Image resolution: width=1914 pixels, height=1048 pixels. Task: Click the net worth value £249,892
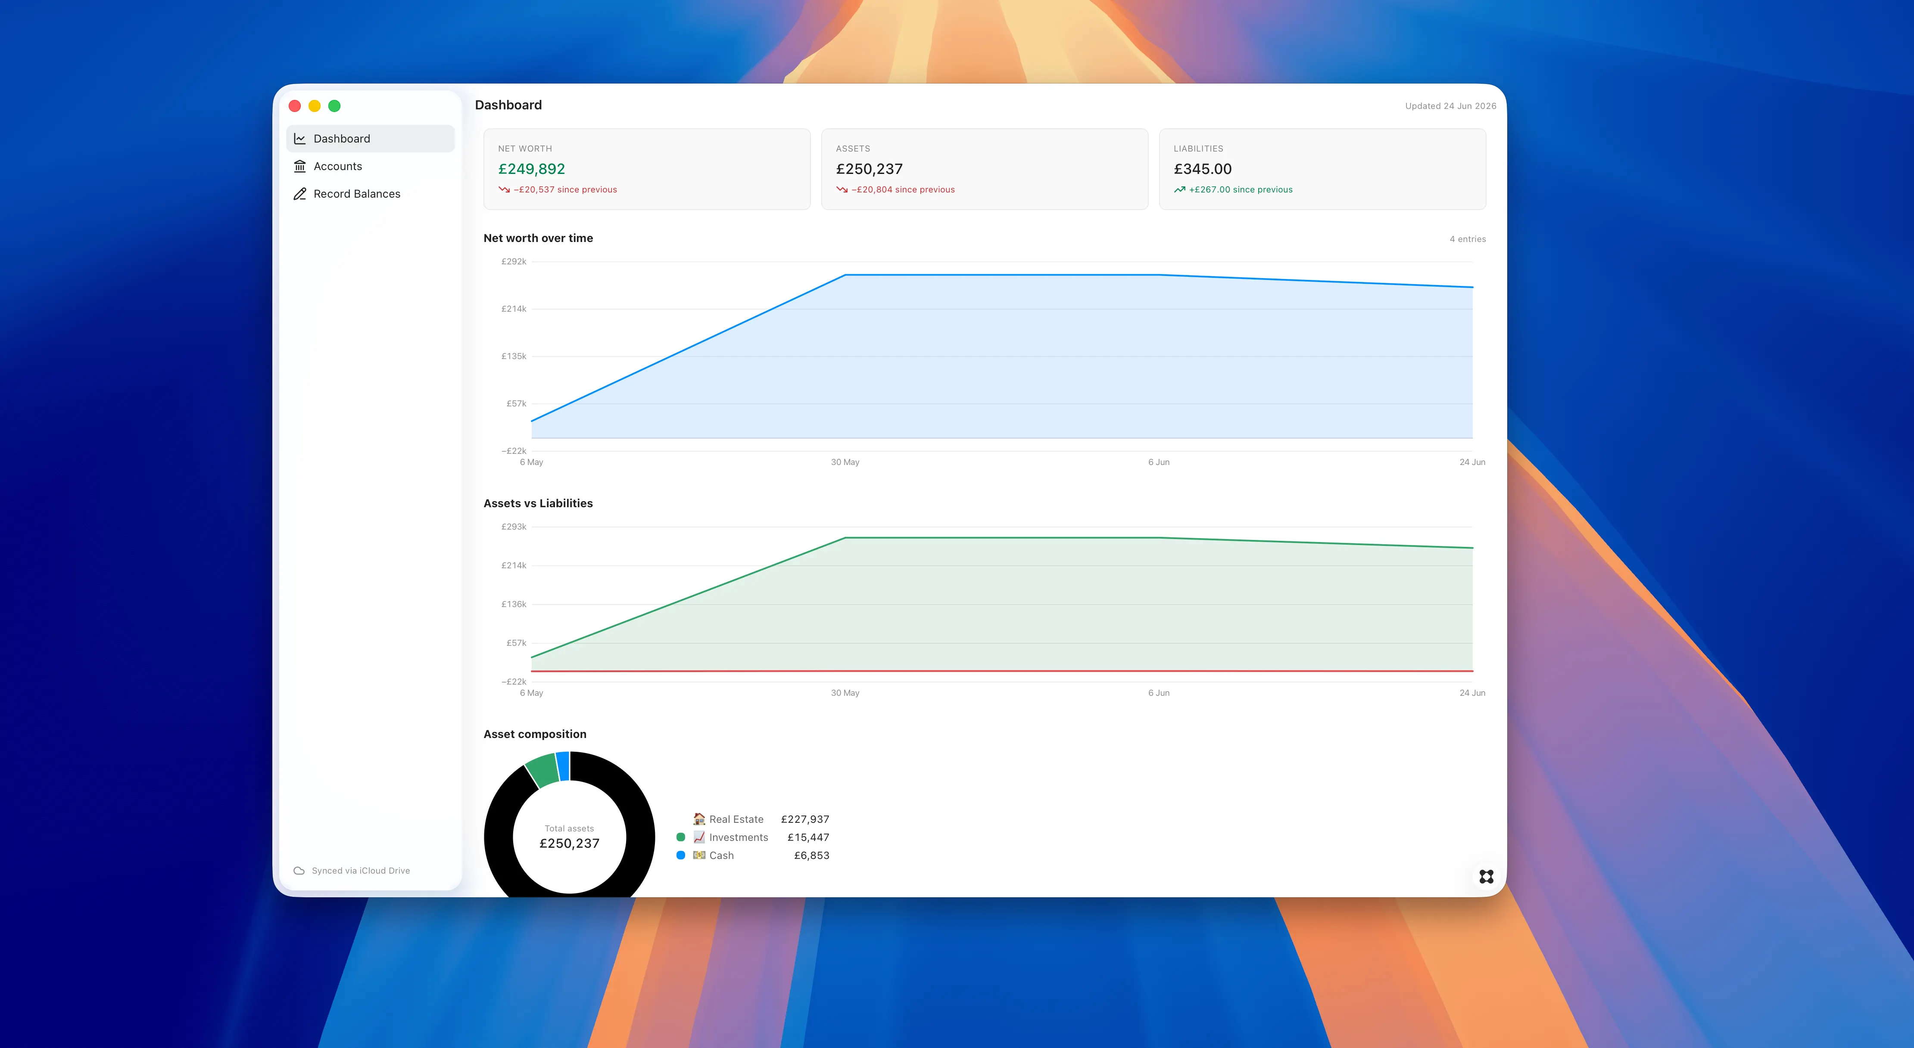tap(532, 169)
